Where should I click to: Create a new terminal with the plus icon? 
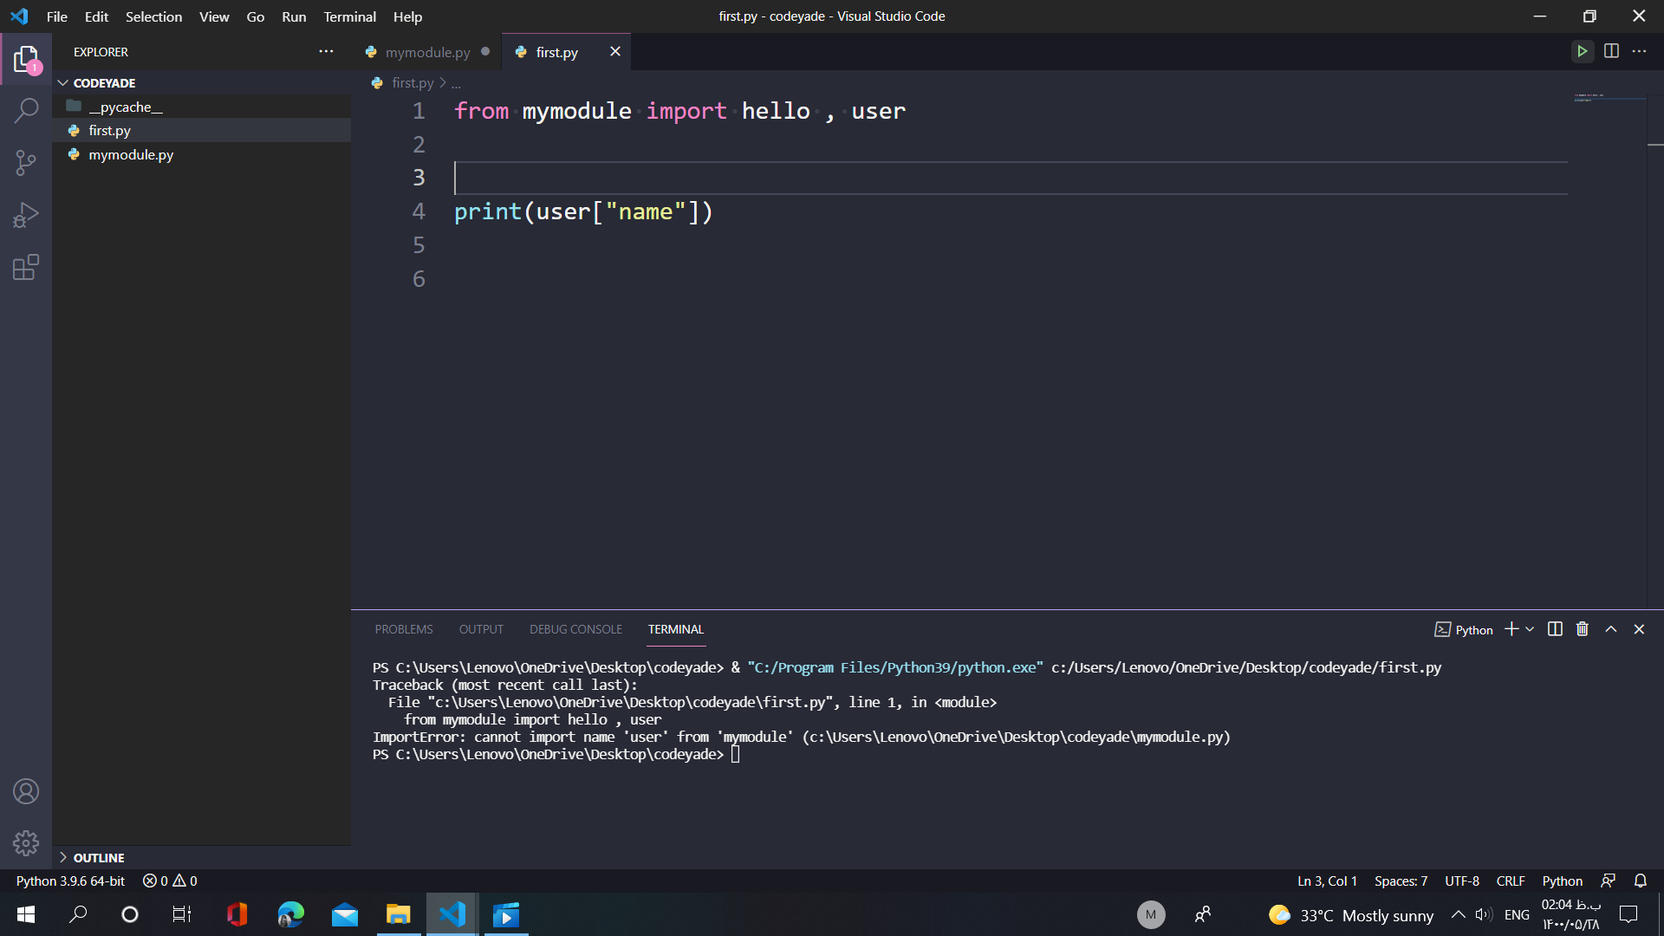[1511, 629]
